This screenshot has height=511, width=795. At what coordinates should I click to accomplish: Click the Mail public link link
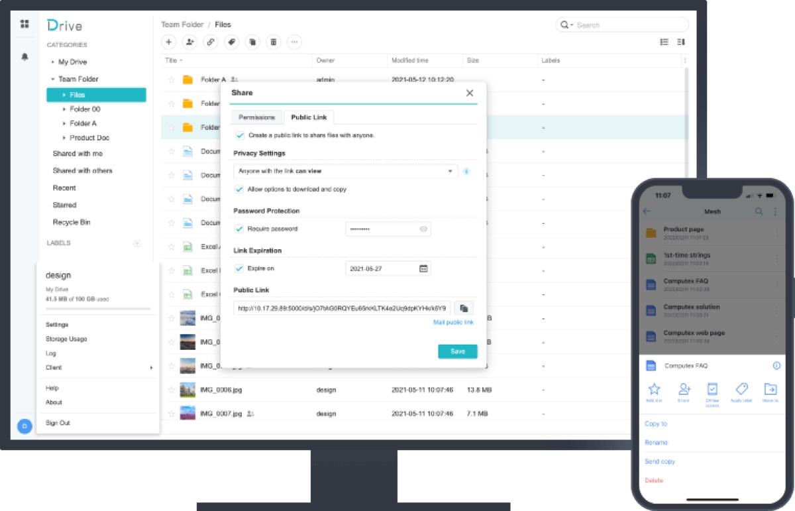[453, 322]
